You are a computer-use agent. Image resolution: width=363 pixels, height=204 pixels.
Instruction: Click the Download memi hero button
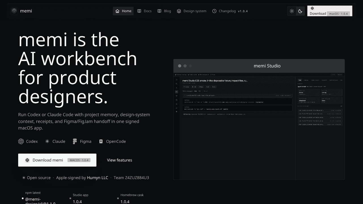57,160
